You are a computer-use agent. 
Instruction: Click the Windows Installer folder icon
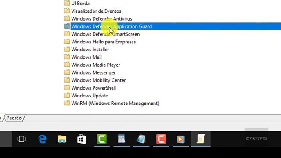point(67,49)
